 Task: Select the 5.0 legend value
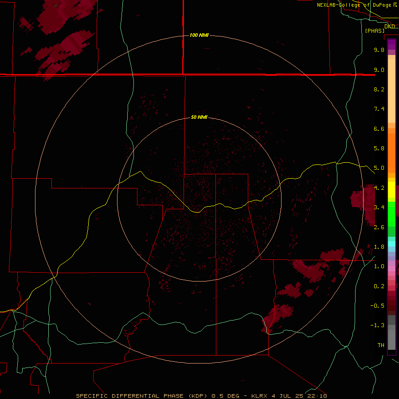point(379,168)
